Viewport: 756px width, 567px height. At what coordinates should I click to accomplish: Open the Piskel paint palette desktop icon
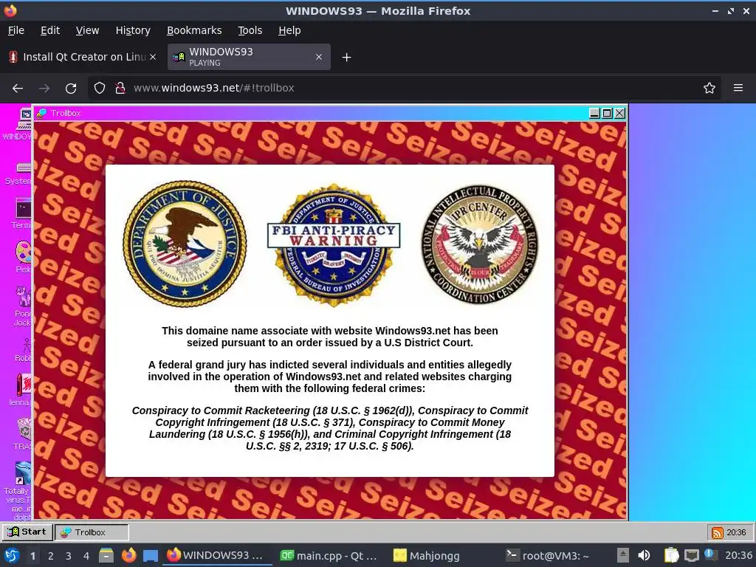[23, 257]
